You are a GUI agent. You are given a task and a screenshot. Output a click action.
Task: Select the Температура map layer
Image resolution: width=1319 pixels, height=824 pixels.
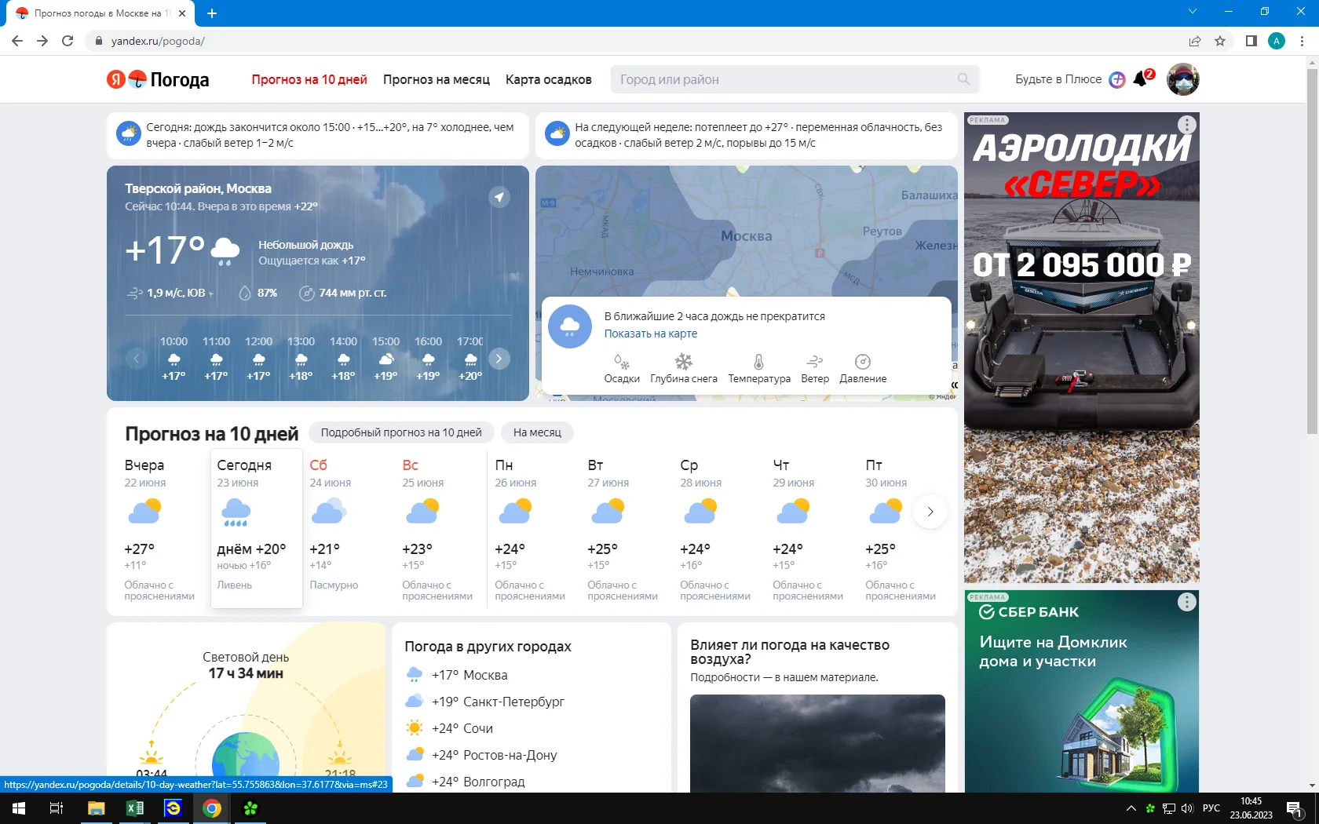[x=759, y=369]
